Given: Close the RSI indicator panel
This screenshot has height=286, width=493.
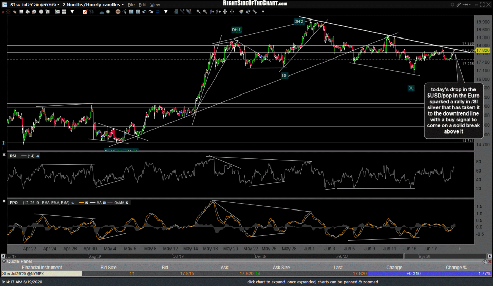Looking at the screenshot, I should [4, 155].
